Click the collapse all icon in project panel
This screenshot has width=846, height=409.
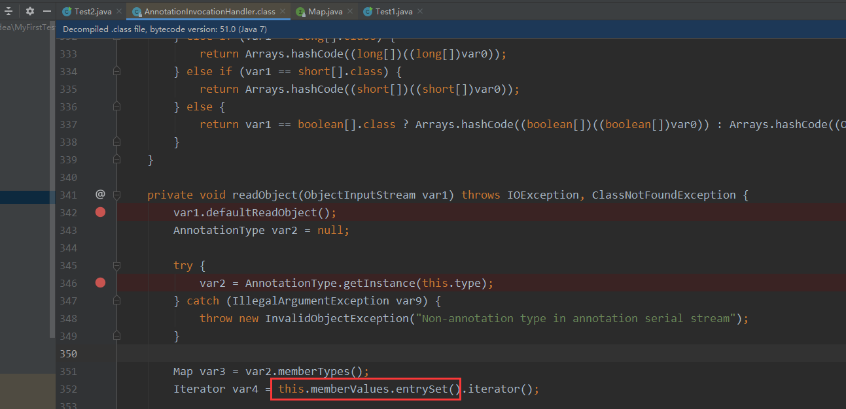[9, 11]
